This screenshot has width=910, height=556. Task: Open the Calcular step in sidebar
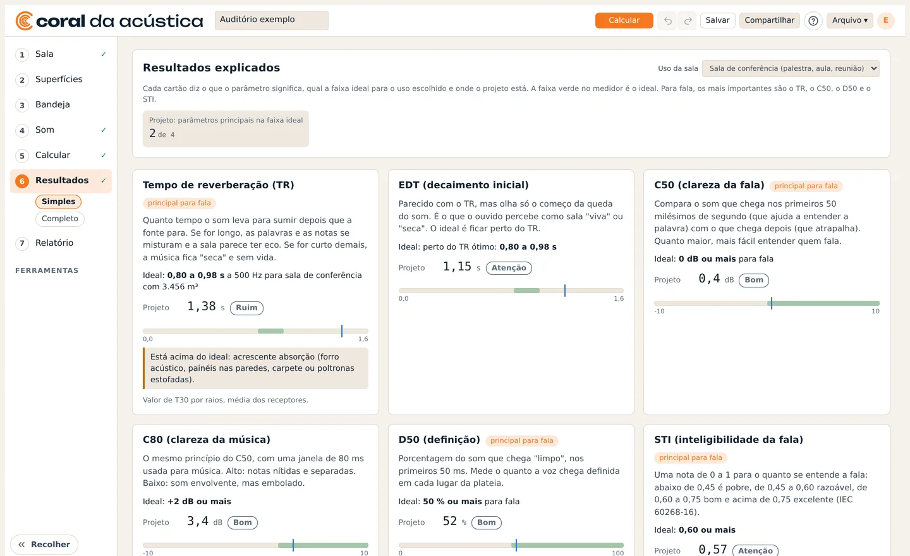pos(61,155)
